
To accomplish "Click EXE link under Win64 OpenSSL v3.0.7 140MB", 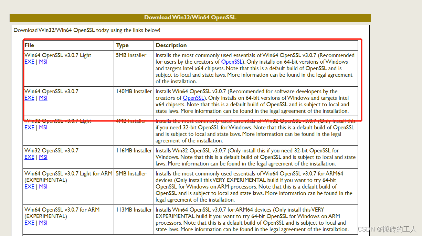I will pos(29,98).
